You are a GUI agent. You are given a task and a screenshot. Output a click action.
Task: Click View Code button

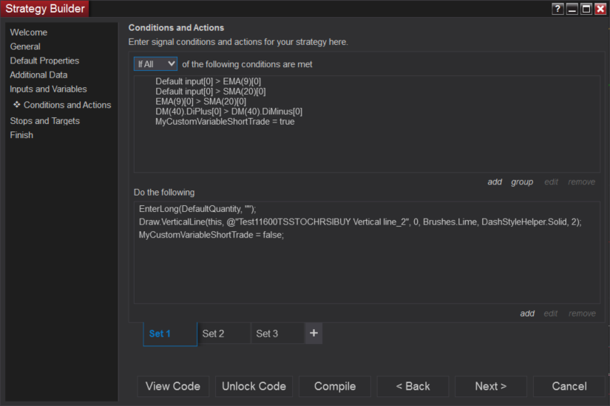pos(173,386)
